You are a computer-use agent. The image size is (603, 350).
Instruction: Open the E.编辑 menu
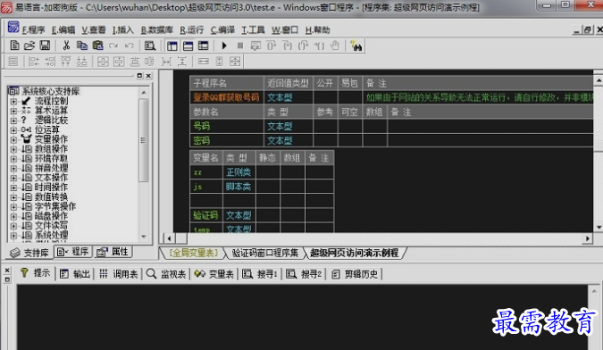(x=63, y=30)
